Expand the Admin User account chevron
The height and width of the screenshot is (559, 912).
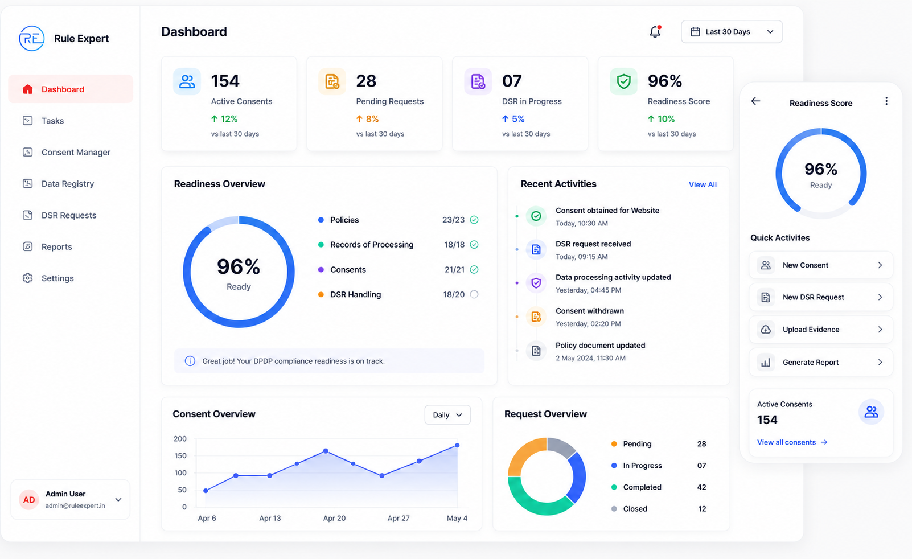(x=118, y=500)
